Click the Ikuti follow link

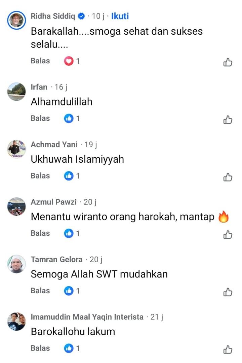(120, 16)
